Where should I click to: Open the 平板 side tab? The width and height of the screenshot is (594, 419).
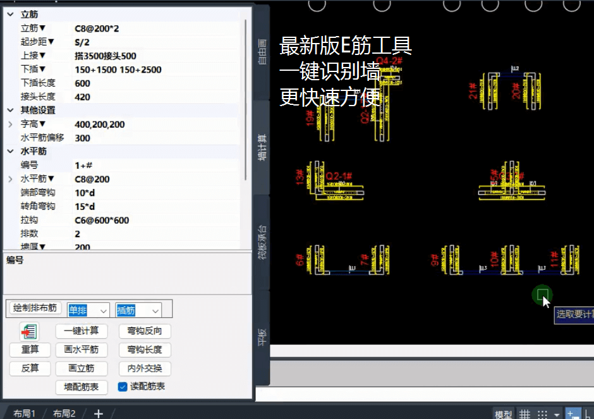tap(262, 336)
